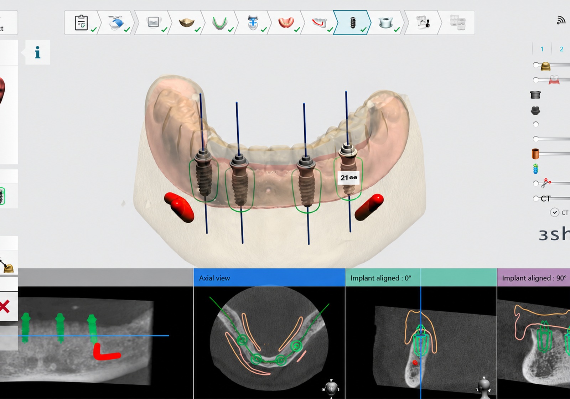Switch to visibility tab 2
This screenshot has width=570, height=399.
(x=561, y=49)
